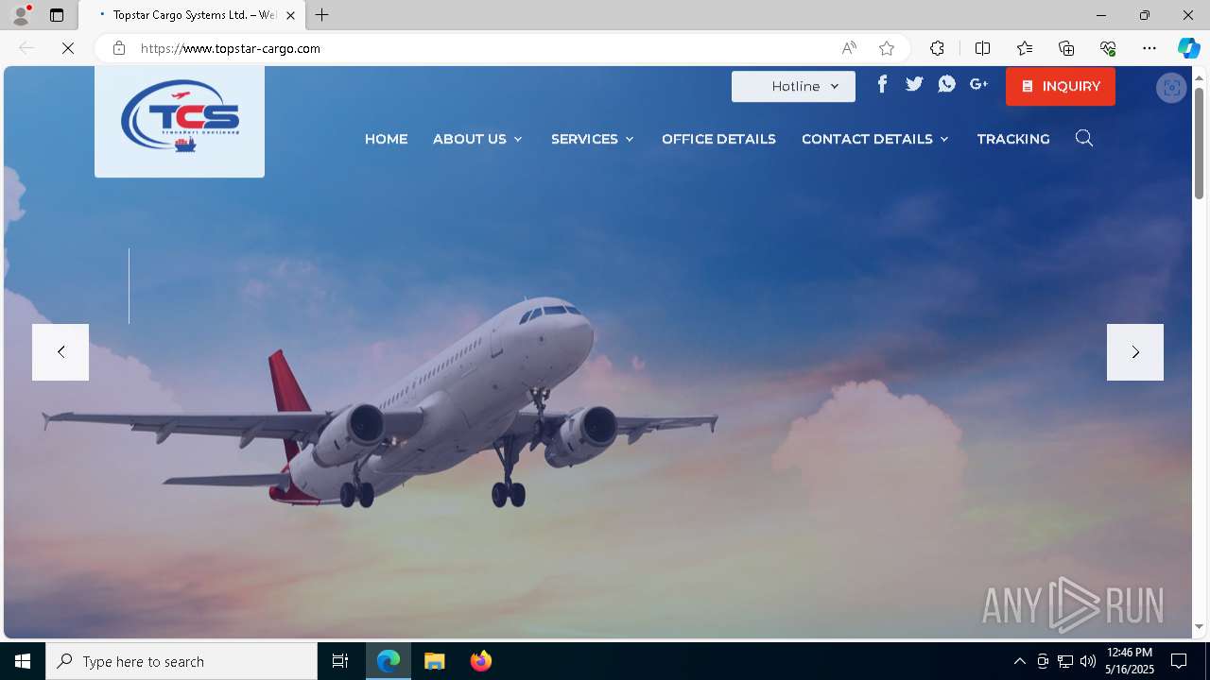Open the Favorites list
This screenshot has height=680, width=1210.
[x=1025, y=48]
